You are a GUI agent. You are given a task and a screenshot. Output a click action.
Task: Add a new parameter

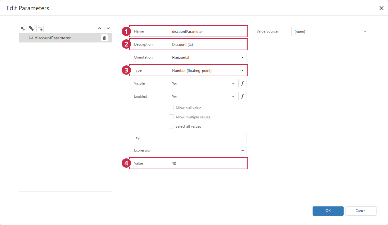coord(23,29)
